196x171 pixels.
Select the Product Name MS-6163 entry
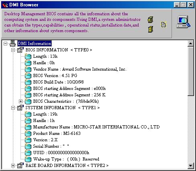tap(57, 133)
